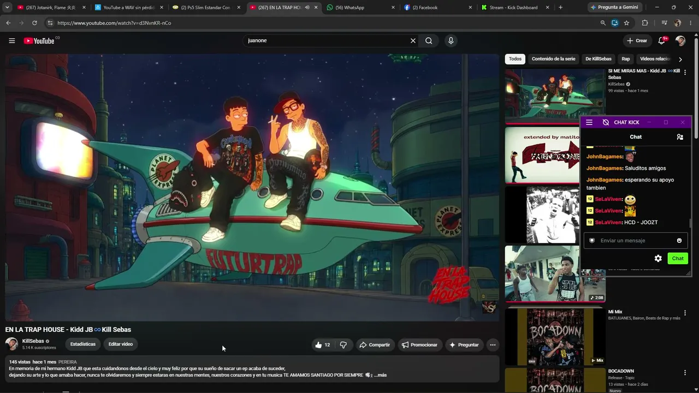Switch to the WhatsApp tab

click(x=361, y=8)
